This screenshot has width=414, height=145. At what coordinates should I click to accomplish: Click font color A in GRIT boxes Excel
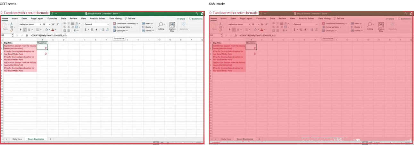point(53,30)
